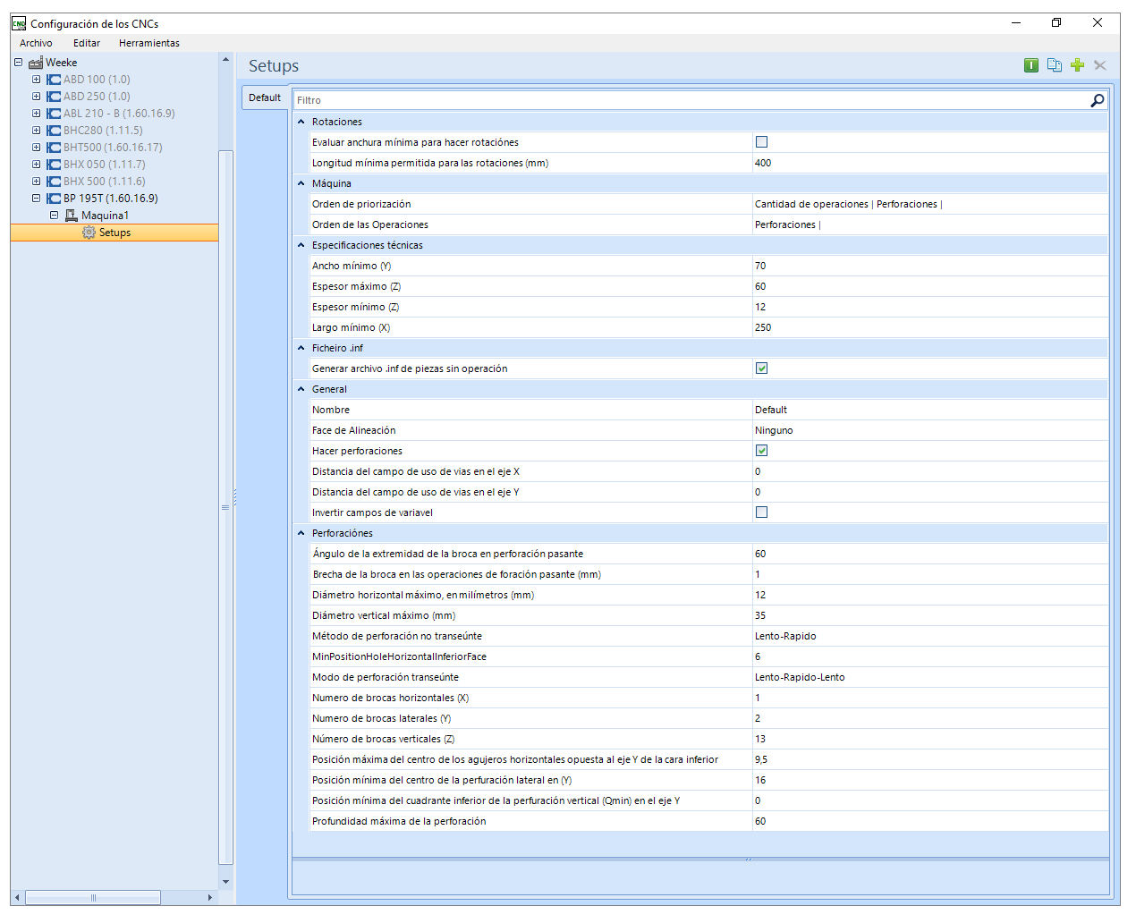Click tree horizontal scroll right arrow

210,897
